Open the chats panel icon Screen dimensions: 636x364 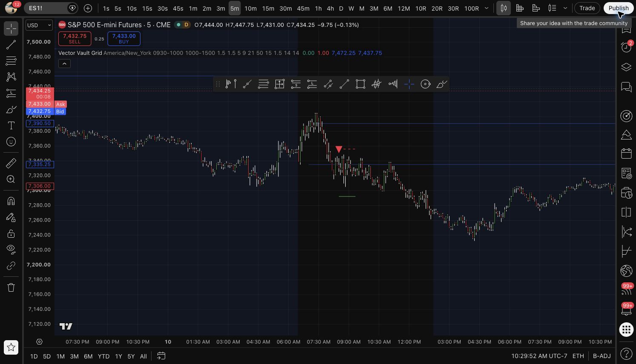tap(626, 87)
